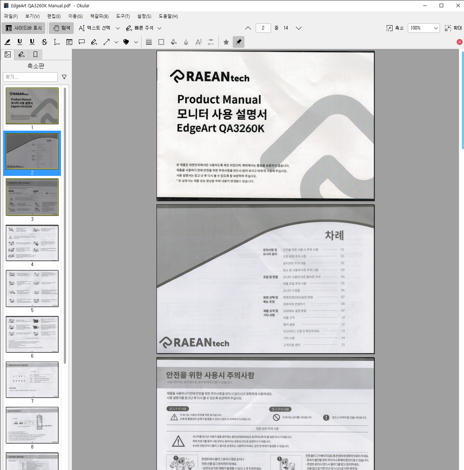The width and height of the screenshot is (464, 470).
Task: Click the document view vertical scrollbar
Action: pyautogui.click(x=463, y=100)
